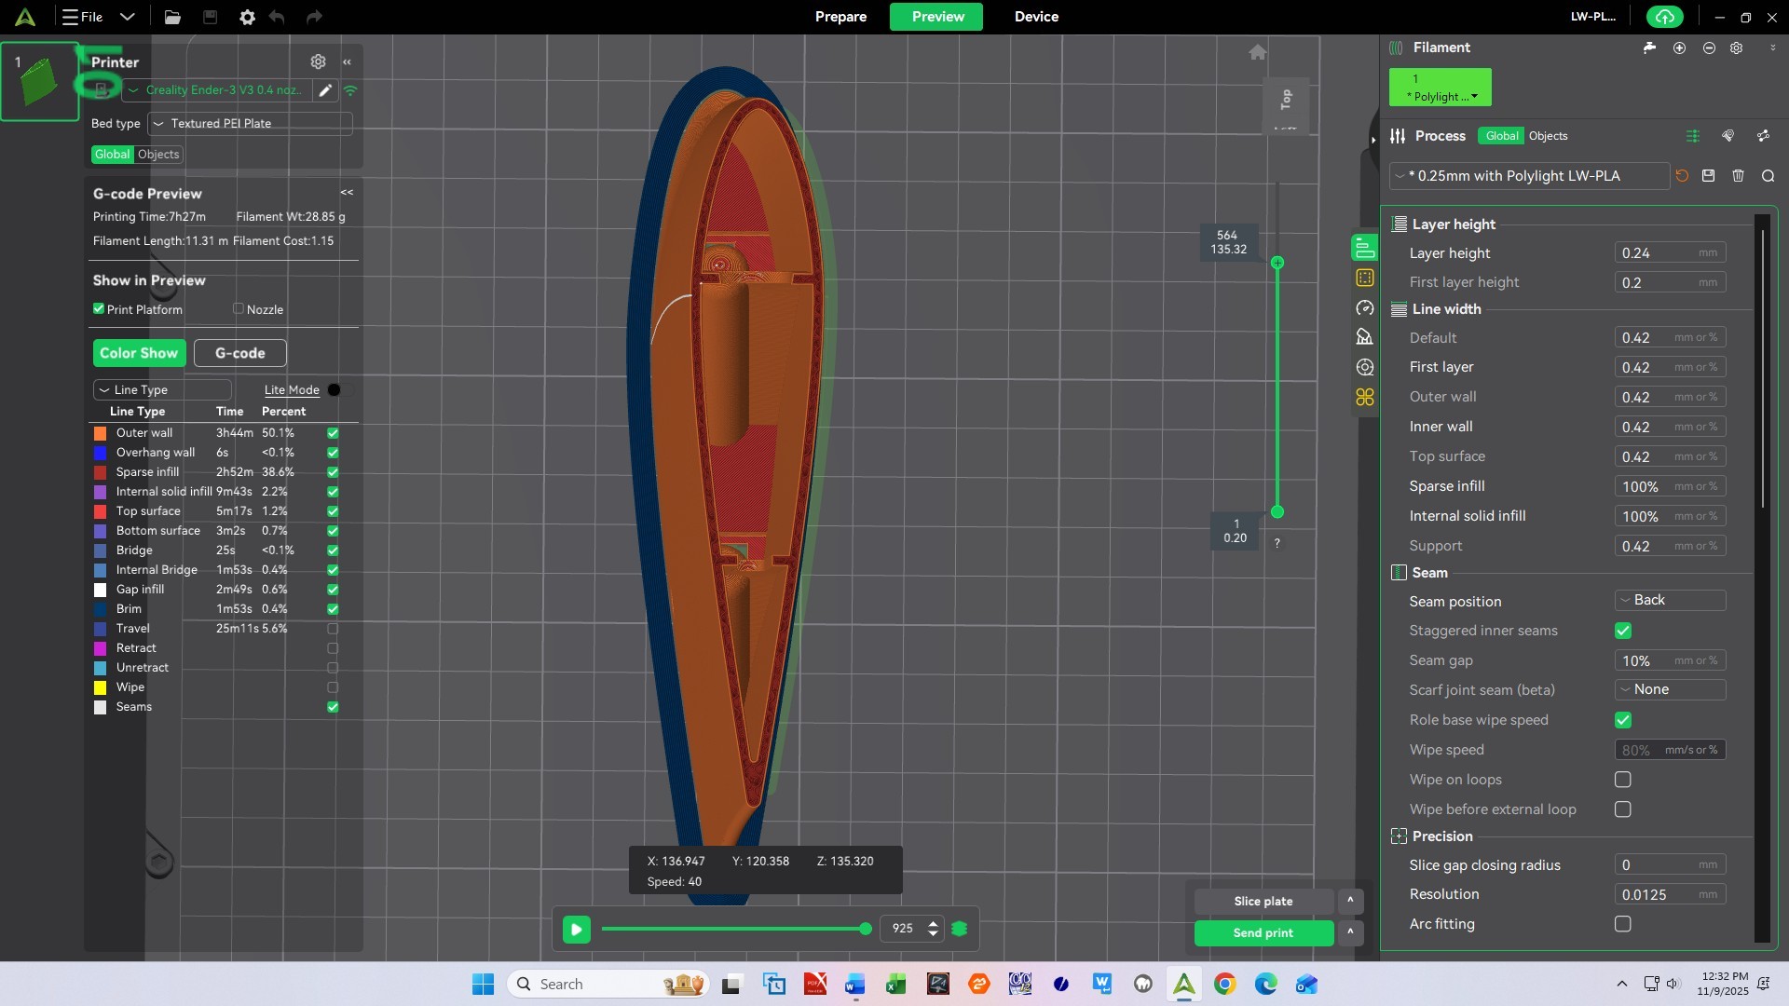Switch to the Device tab

click(1036, 17)
